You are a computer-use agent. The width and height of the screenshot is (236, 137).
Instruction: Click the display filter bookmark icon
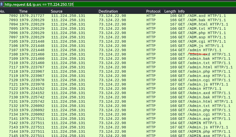click(2, 4)
